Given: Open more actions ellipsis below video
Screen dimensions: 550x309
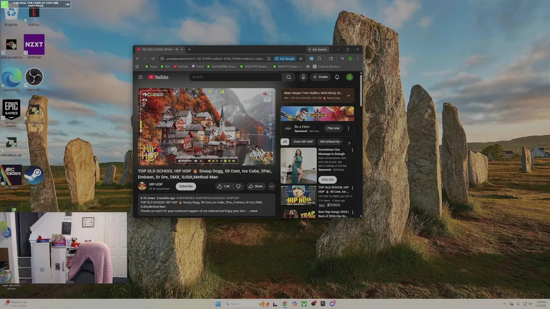Looking at the screenshot, I should [271, 186].
